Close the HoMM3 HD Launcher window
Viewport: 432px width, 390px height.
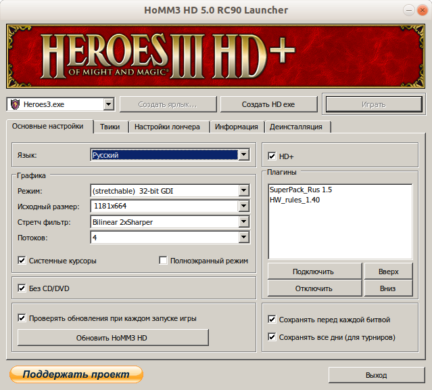(x=422, y=10)
